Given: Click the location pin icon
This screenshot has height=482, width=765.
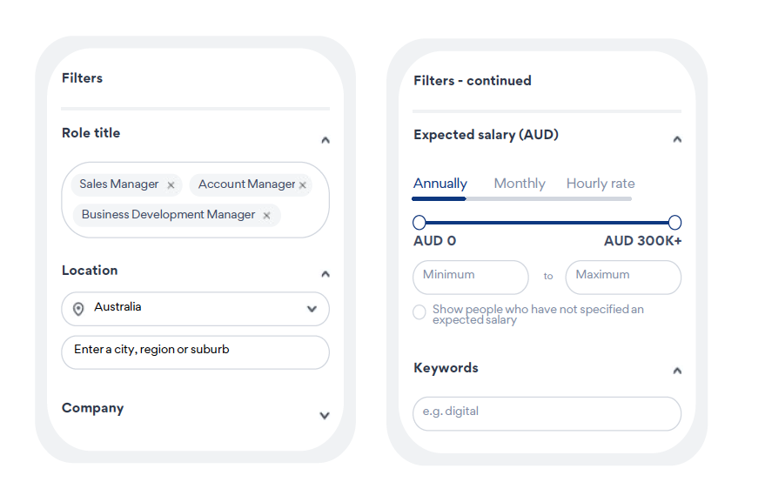Looking at the screenshot, I should 78,309.
